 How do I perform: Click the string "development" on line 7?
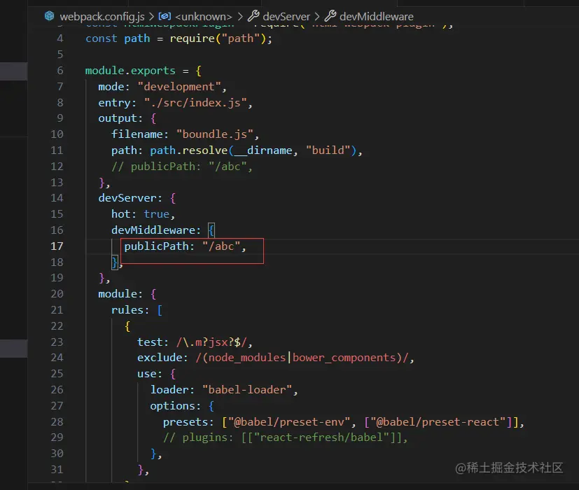point(179,87)
